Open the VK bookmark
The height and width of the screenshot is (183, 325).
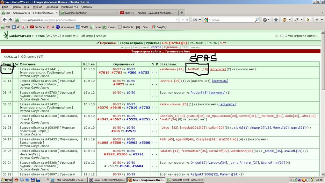pos(16,27)
